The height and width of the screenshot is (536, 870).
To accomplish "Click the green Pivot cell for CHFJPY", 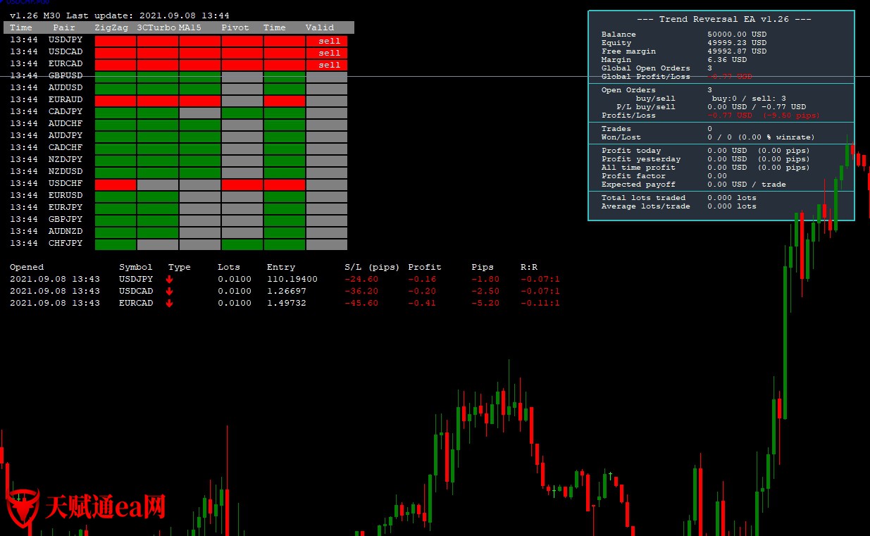I will click(242, 244).
